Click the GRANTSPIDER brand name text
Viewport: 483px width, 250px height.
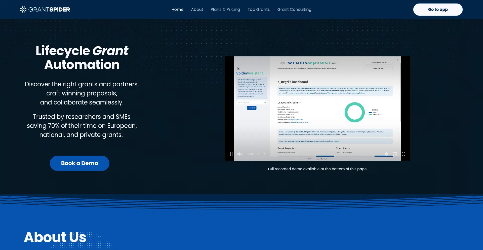coord(49,10)
